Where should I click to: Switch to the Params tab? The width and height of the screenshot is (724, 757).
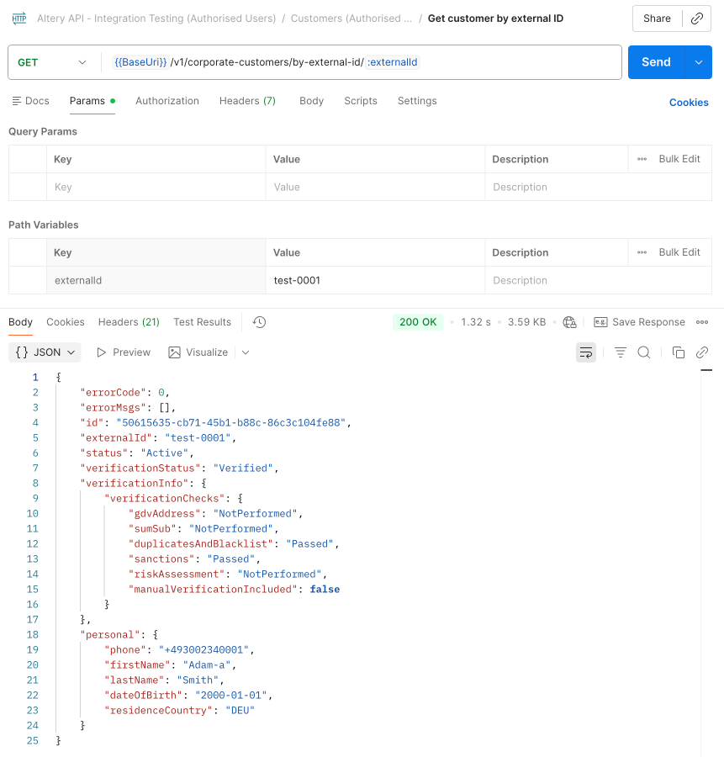click(x=92, y=101)
